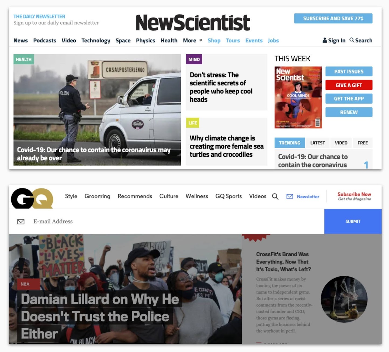
Task: Open the CrossFit's Brand article link
Action: [x=283, y=262]
